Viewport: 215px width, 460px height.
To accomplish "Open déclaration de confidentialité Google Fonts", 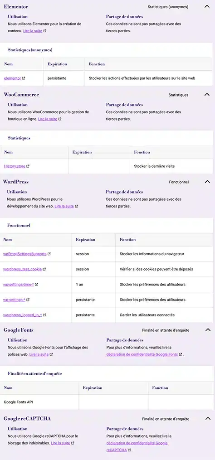I will click(x=142, y=354).
